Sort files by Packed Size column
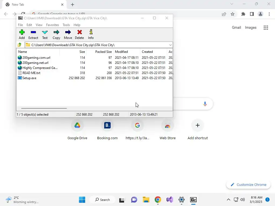275x206 pixels. 100,52
